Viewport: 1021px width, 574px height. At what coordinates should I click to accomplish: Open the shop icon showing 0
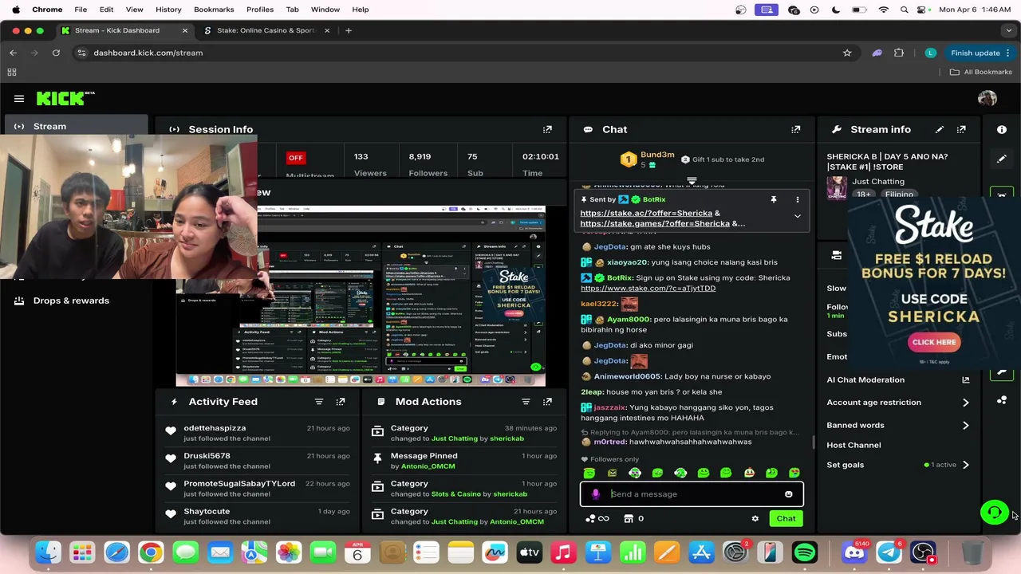[x=633, y=519]
